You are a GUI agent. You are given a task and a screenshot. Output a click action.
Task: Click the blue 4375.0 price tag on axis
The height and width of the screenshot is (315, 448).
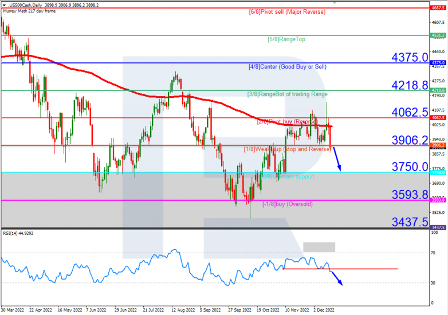point(438,63)
